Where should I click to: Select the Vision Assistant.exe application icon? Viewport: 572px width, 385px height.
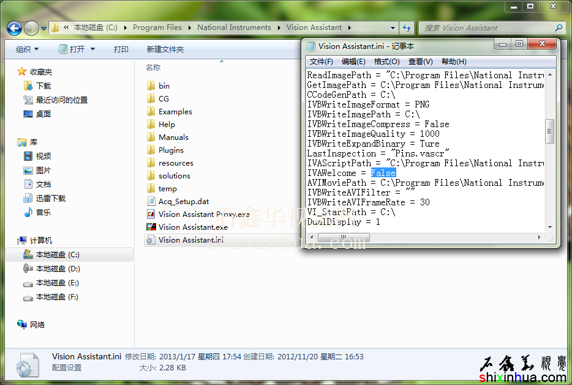pos(151,227)
